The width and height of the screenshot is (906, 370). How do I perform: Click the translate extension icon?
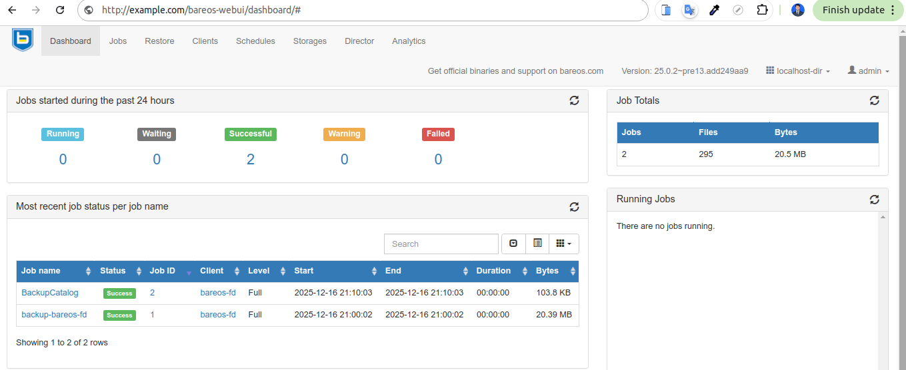pyautogui.click(x=690, y=10)
